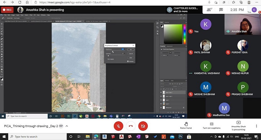Click the Preview checkbox in Brightness/Contrast
Screen dimensions: 261x140
point(128,62)
